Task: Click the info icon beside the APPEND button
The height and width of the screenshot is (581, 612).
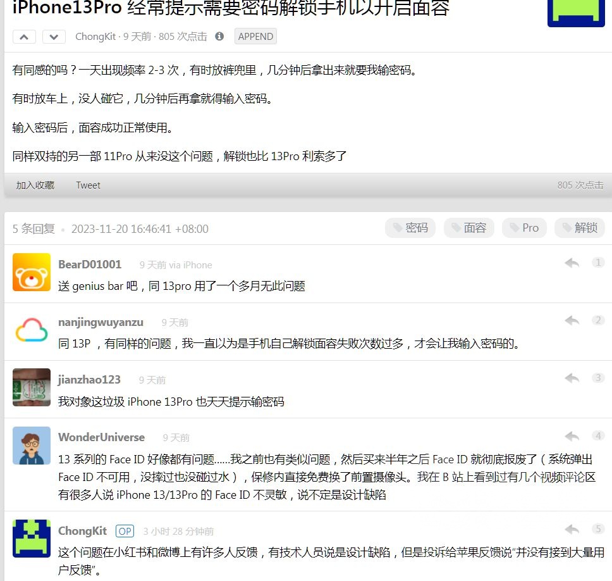Action: [218, 36]
